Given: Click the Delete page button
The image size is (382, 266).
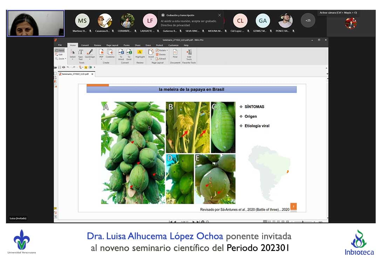Looking at the screenshot, I should [x=161, y=55].
